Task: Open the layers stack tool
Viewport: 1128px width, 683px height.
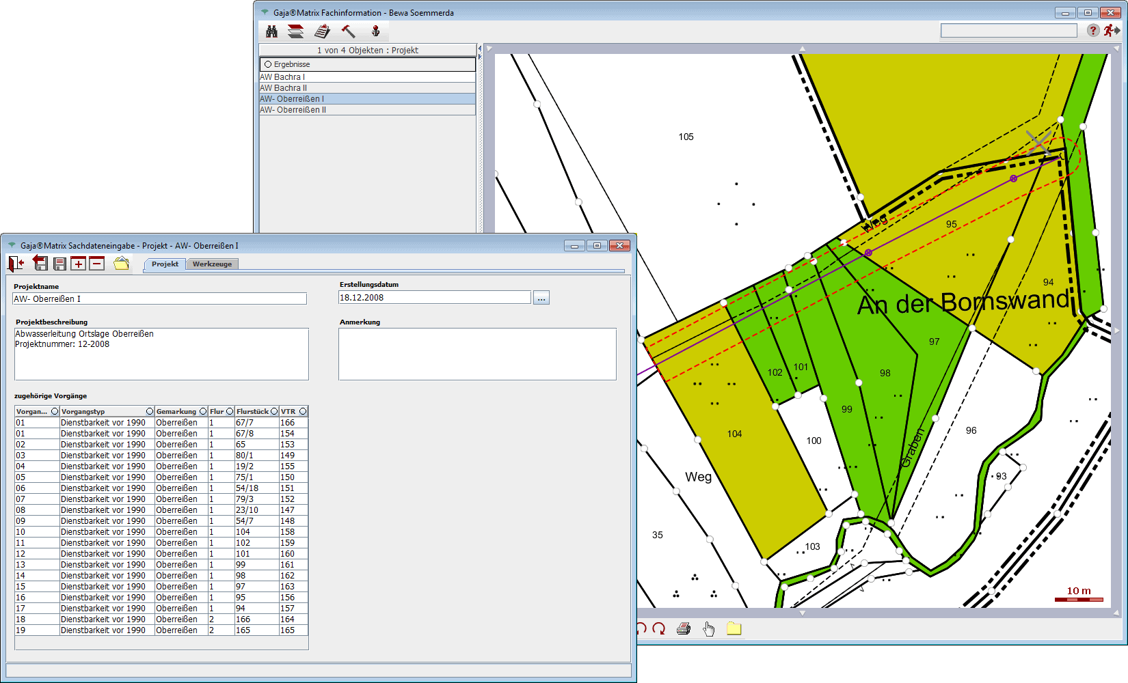Action: point(295,31)
